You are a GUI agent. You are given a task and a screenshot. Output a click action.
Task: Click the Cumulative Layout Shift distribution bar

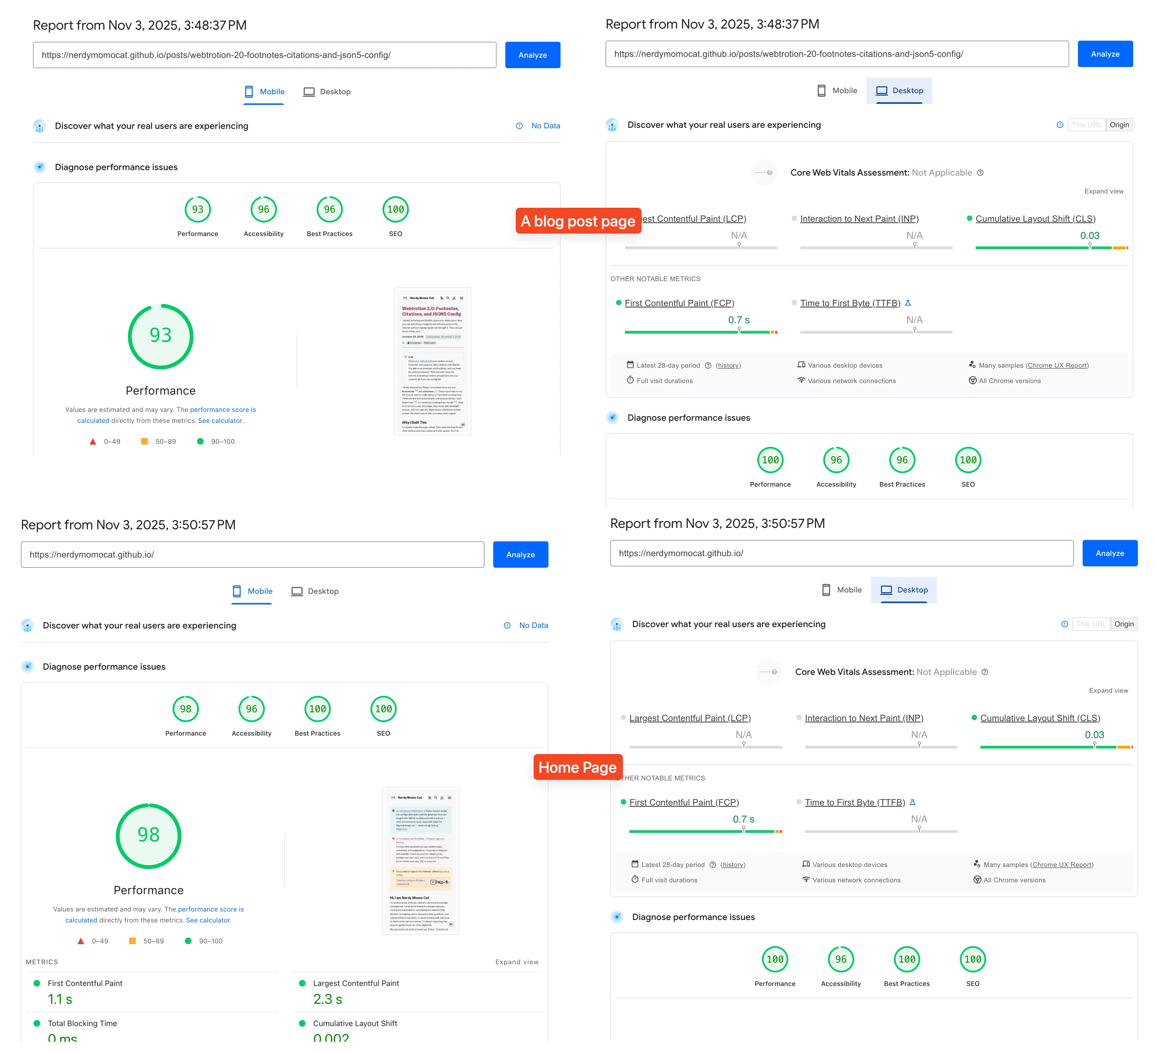[1049, 247]
